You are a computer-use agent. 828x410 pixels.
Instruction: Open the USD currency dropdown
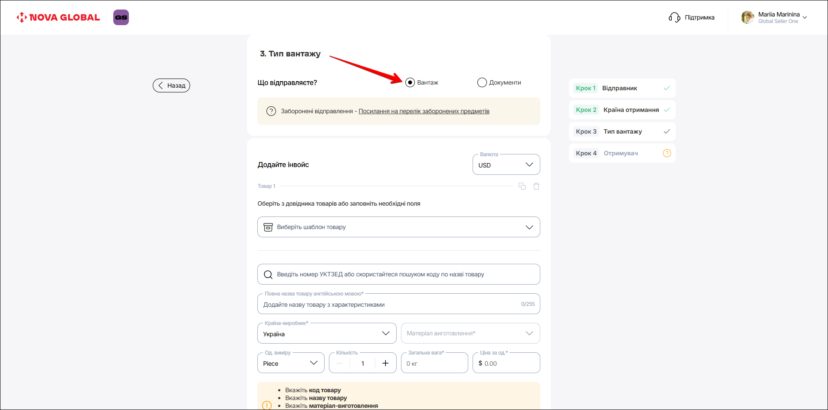[x=506, y=165]
